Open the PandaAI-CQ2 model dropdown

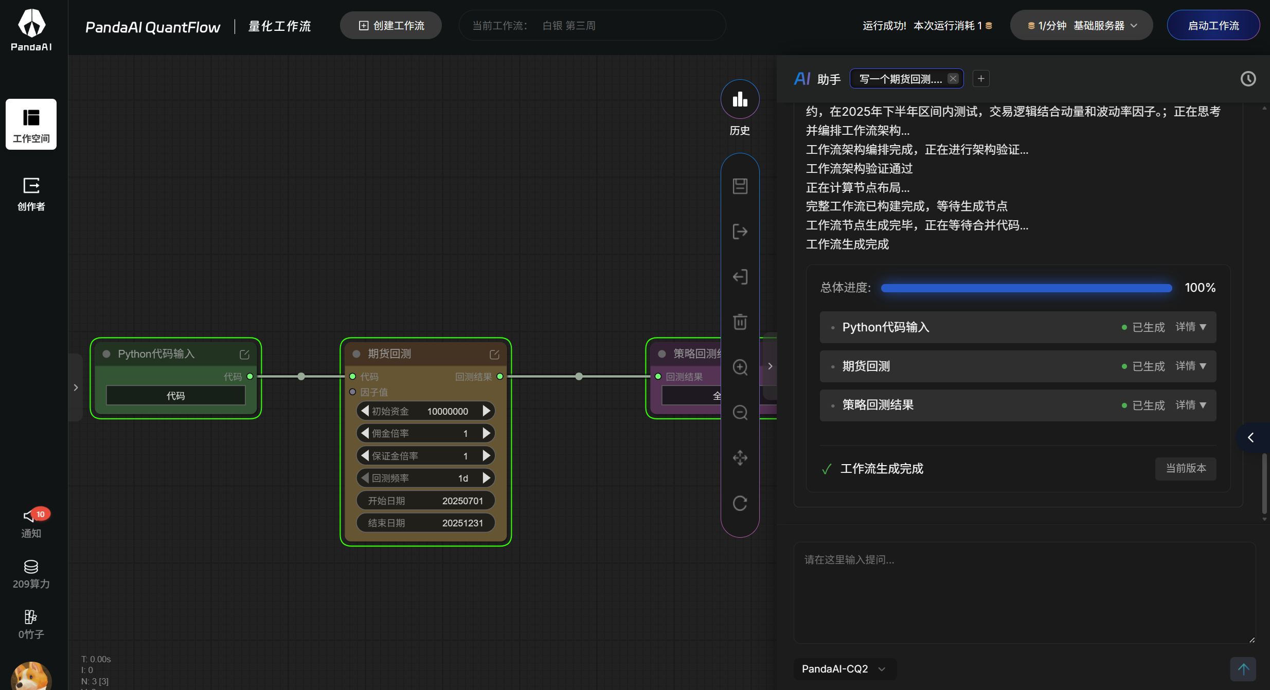point(845,669)
